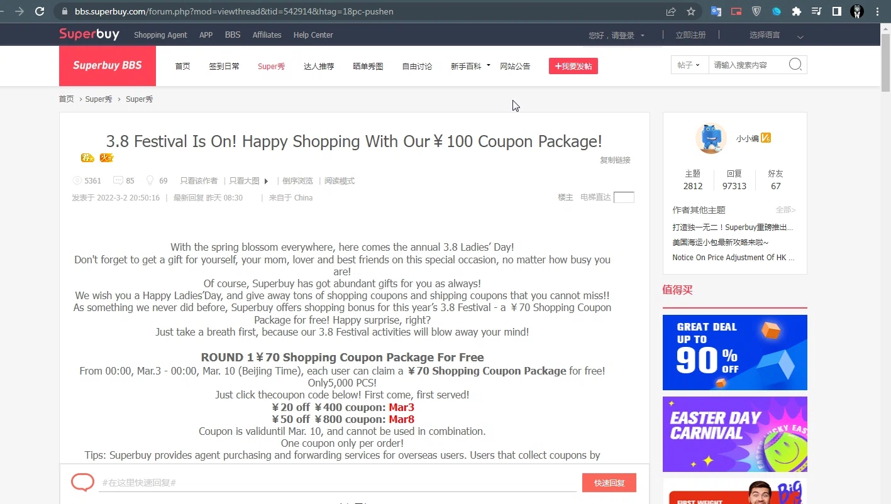Click the V6 level badge beside author name
The image size is (891, 504).
click(766, 138)
